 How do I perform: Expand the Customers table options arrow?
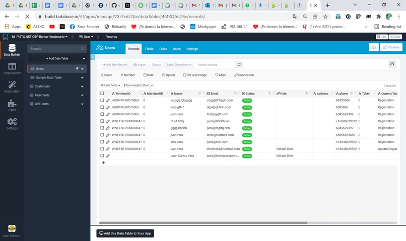(82, 87)
